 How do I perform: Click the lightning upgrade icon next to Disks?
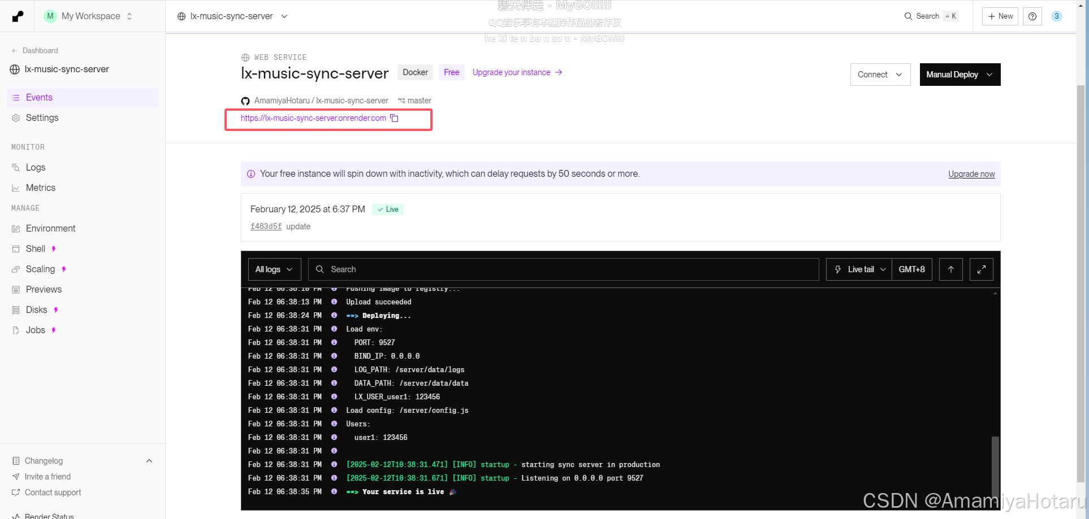click(56, 310)
